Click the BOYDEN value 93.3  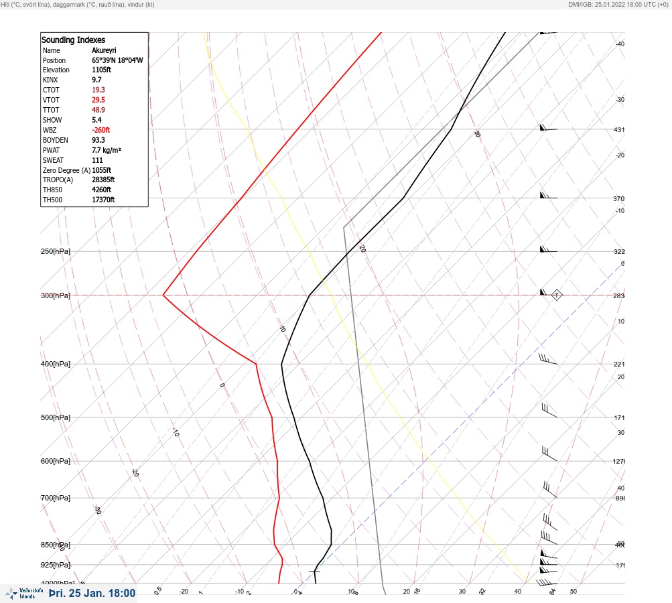[x=98, y=140]
